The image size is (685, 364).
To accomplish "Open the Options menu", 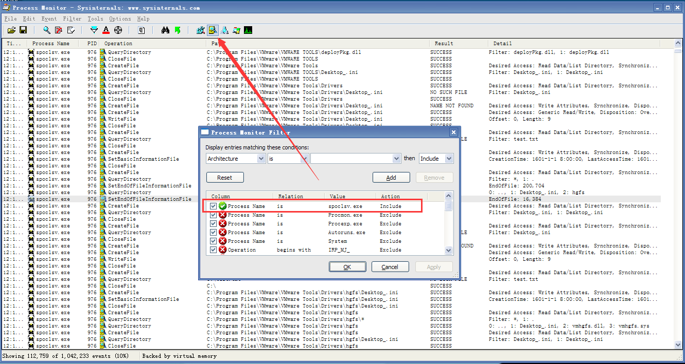I will (x=120, y=18).
